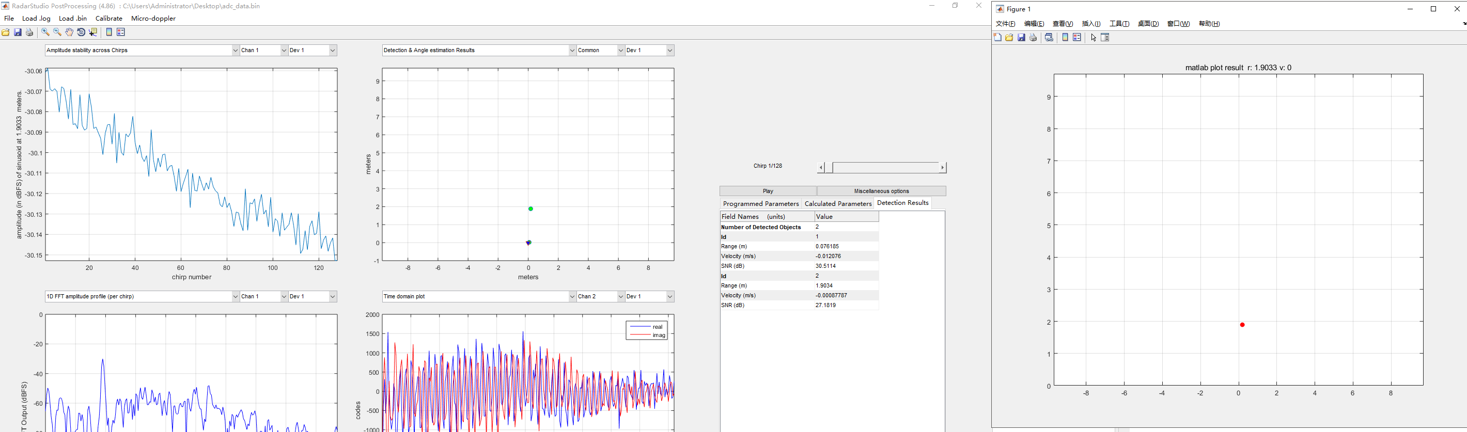Select the Zoom In magnifier tool
The width and height of the screenshot is (1467, 432).
coord(45,33)
